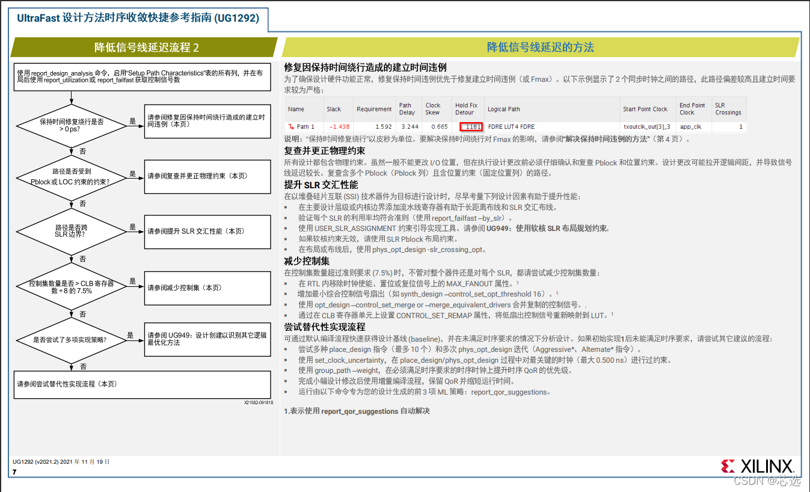Click the figure ID 'X21582-091818'

(259, 403)
